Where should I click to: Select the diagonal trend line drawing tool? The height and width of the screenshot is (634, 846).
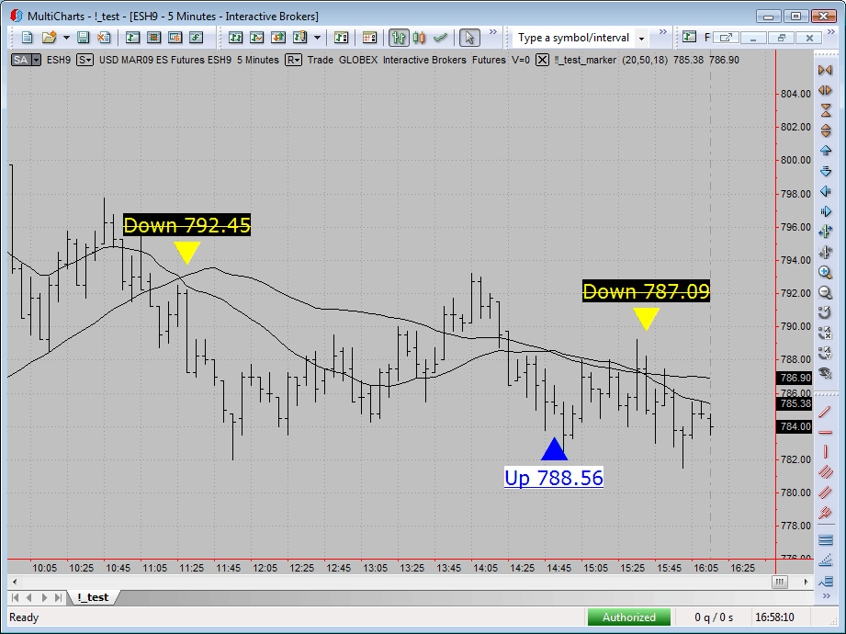(x=826, y=413)
